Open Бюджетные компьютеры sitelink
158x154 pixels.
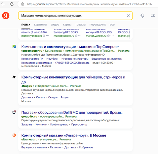107,59
